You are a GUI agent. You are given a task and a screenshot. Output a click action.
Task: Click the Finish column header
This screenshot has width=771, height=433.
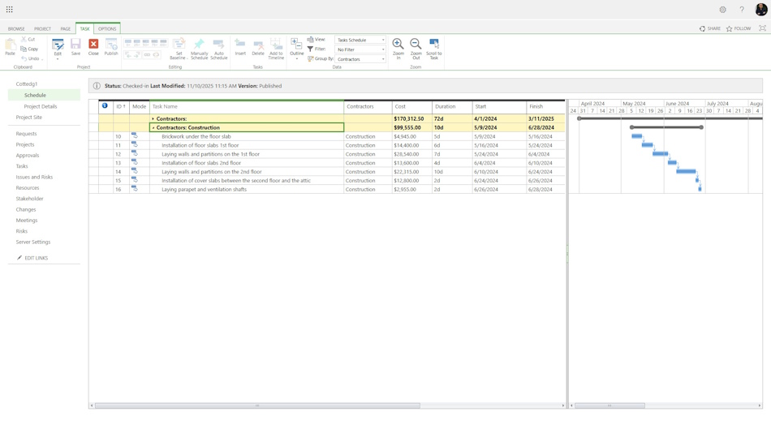click(545, 107)
